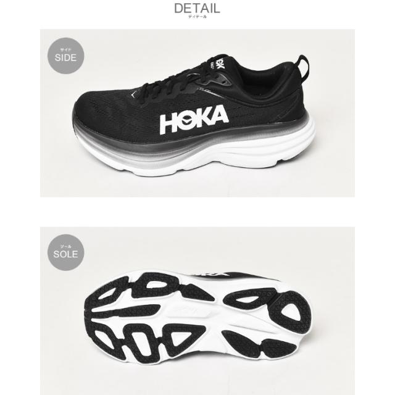Click the Japanese subtitle under DETAIL
Screen dimensions: 395x395
coord(197,17)
